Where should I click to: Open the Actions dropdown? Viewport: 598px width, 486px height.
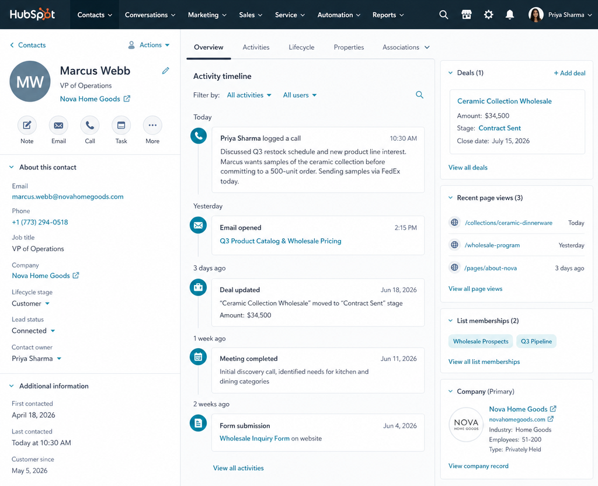[x=149, y=45]
